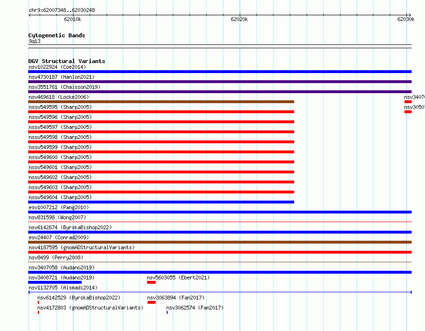This screenshot has width=425, height=331.
Task: Open the nsv4172803 (gnomADStructuralVariants) label
Action: (x=90, y=308)
